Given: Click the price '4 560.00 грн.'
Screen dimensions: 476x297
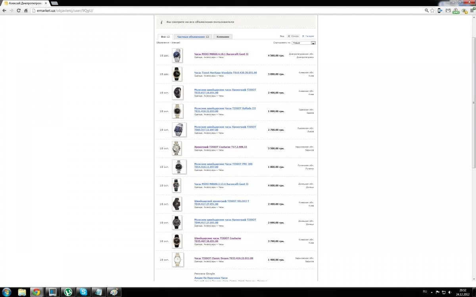Looking at the screenshot, I should tap(276, 55).
